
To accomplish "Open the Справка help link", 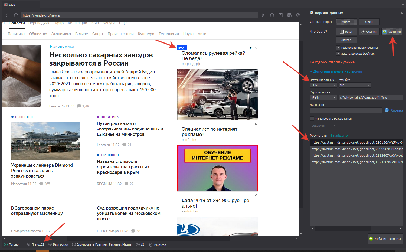I will pos(397,110).
